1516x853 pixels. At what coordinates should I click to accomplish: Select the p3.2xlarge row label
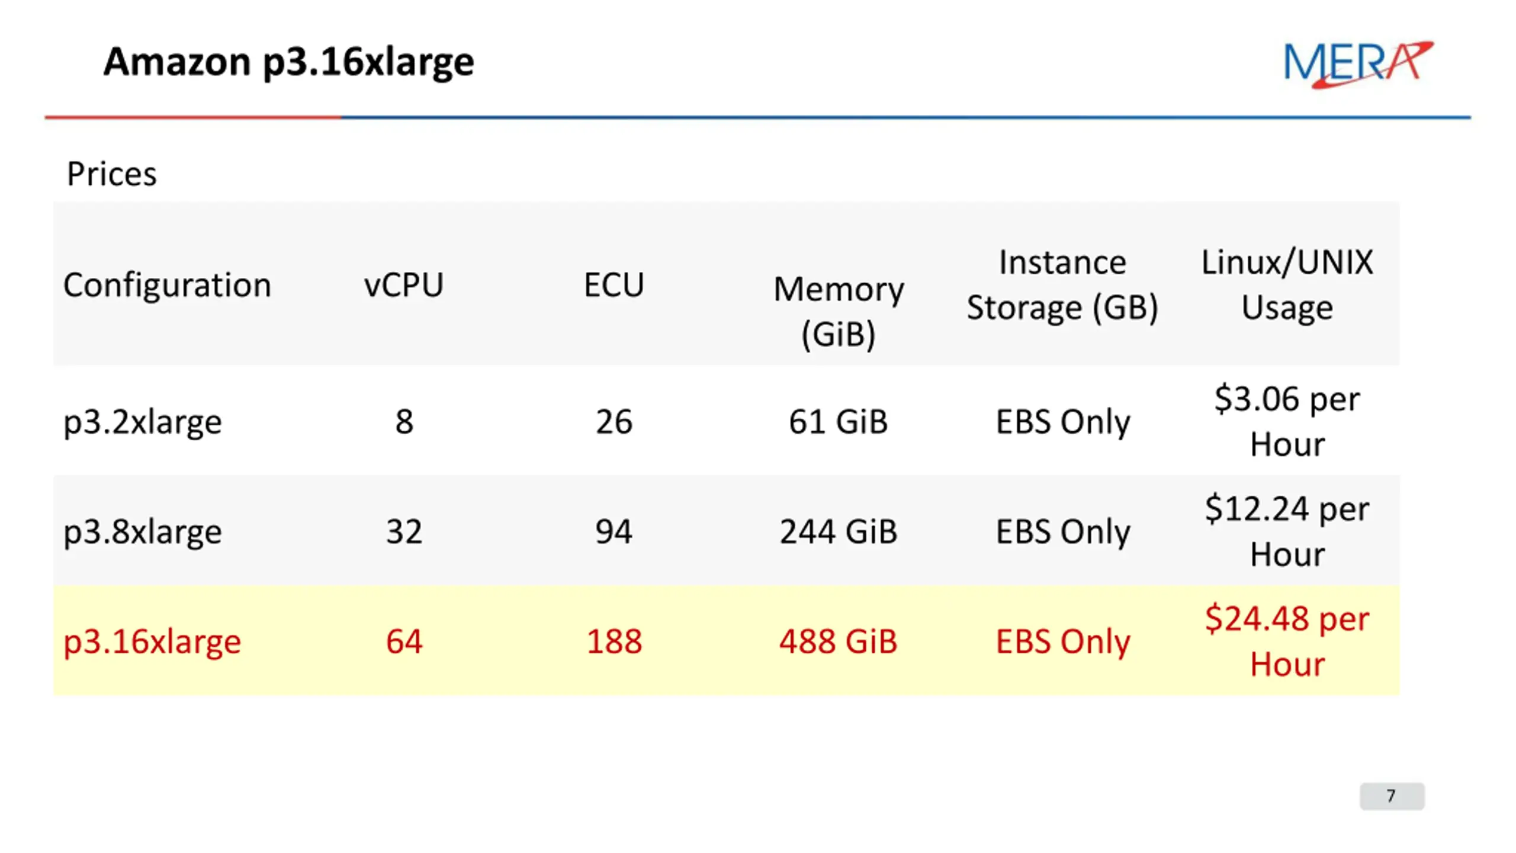(x=143, y=423)
